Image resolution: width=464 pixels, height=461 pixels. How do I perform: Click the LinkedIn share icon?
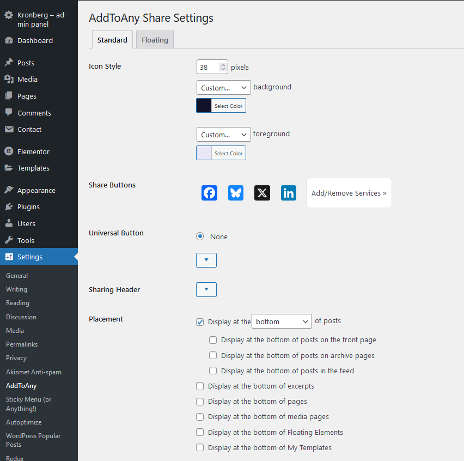pos(289,193)
